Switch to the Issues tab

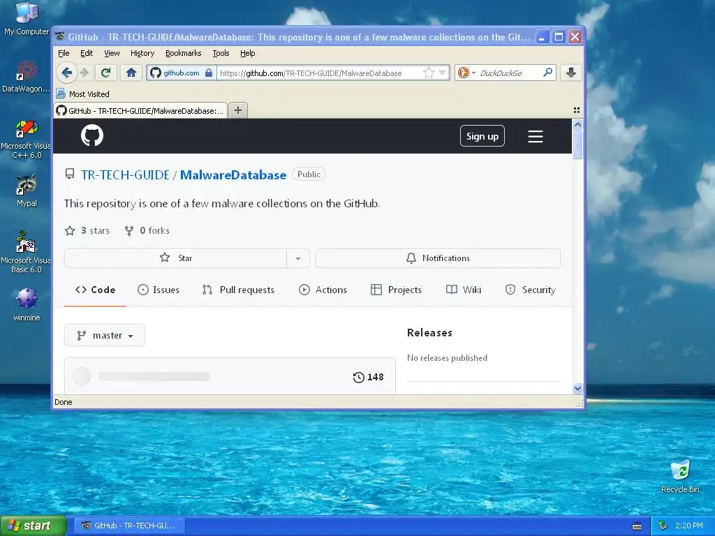click(x=159, y=290)
